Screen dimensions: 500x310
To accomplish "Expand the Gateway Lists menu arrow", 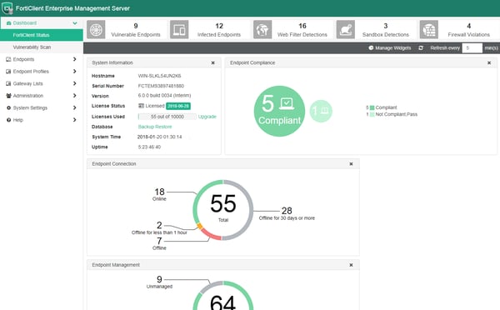I will pos(75,83).
